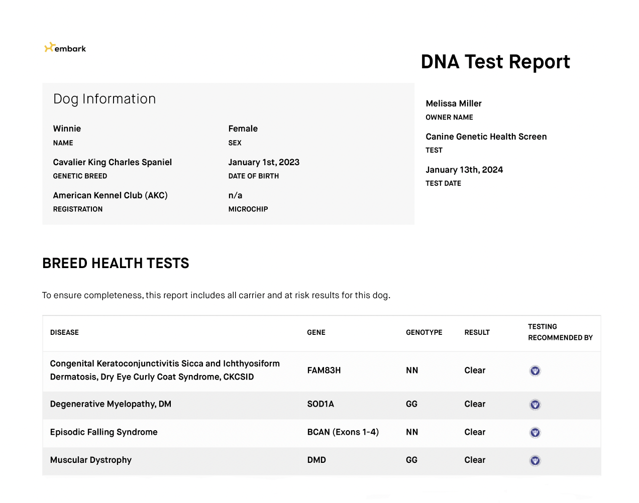
Task: Click the test date January 13th, 2024
Action: 464,170
